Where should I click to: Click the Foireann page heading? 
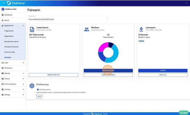(34, 10)
